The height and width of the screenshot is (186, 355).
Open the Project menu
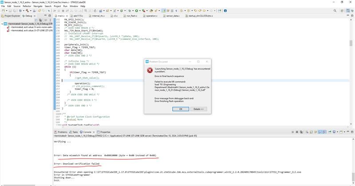pyautogui.click(x=57, y=6)
